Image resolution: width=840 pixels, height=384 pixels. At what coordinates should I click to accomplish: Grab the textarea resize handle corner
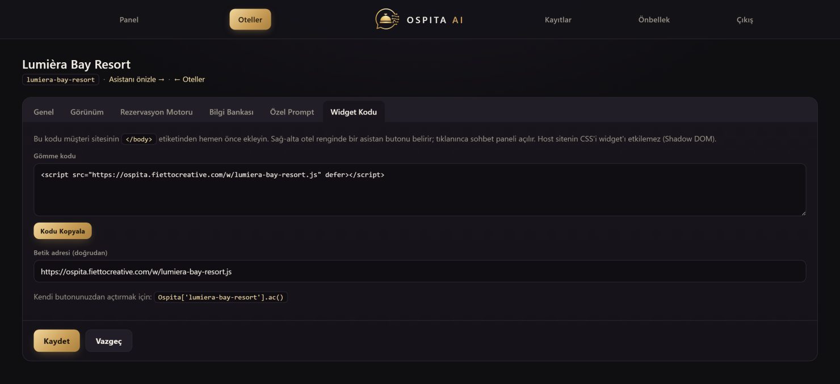coord(803,212)
